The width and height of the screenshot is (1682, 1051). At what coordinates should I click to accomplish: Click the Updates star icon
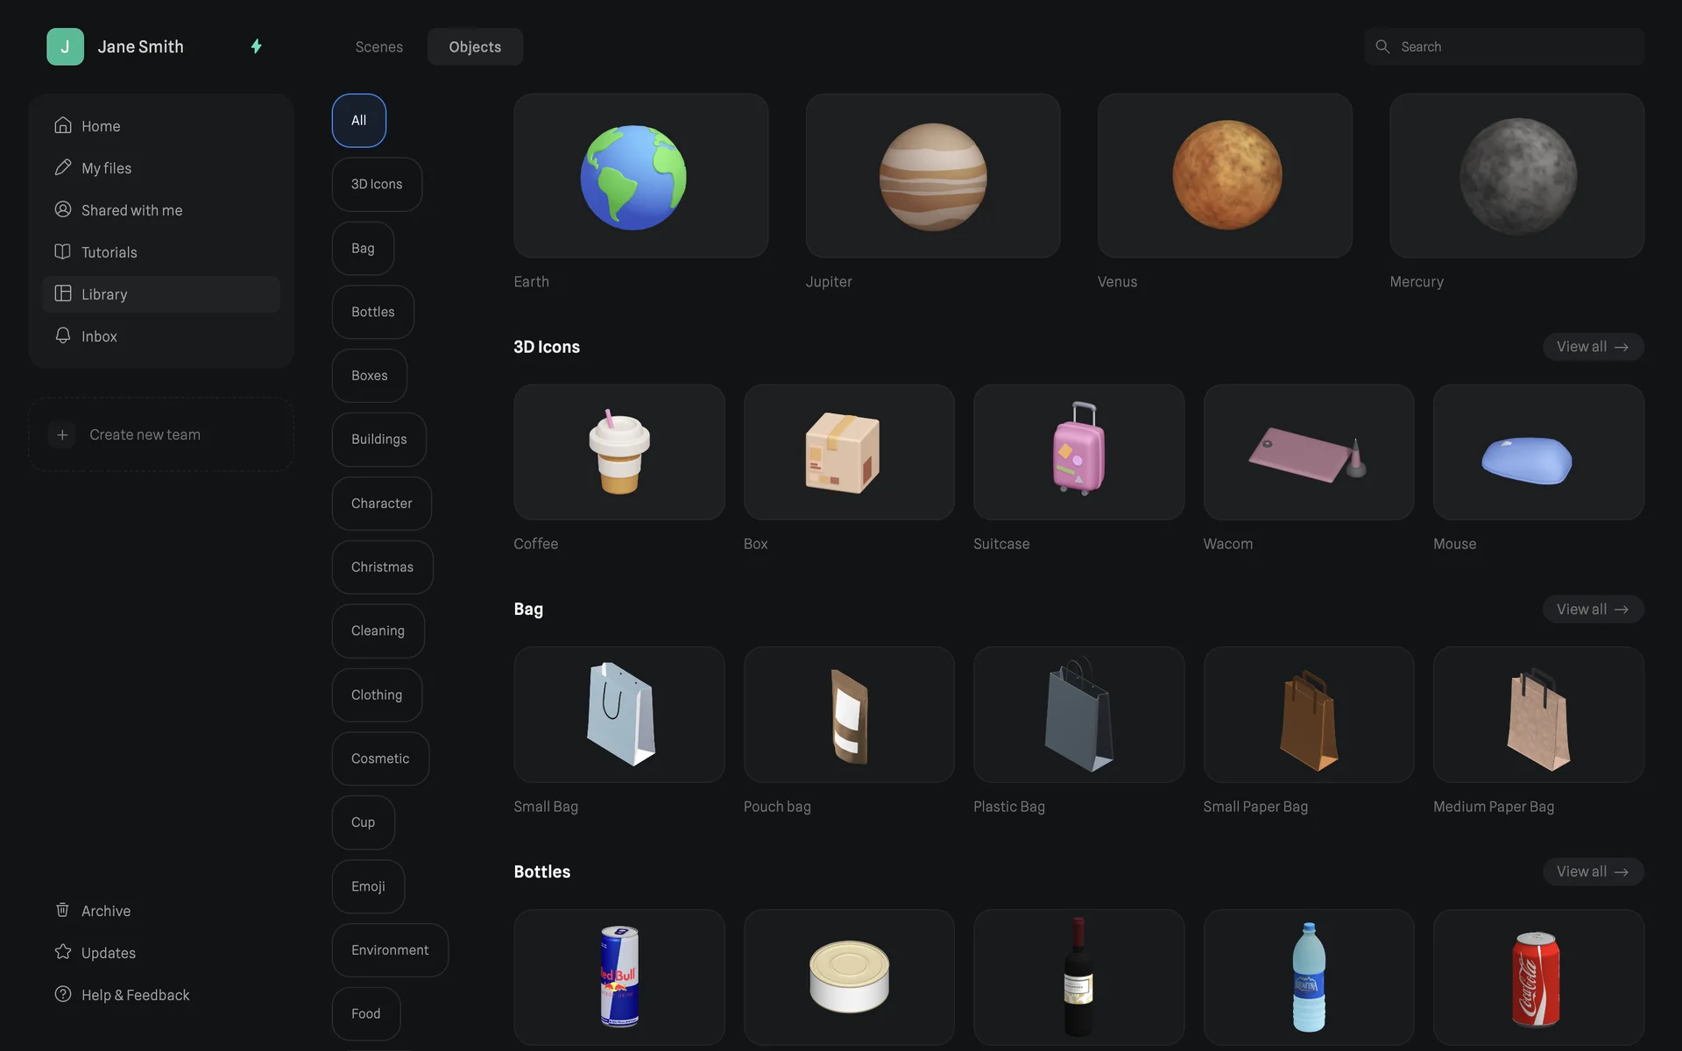[x=62, y=952]
